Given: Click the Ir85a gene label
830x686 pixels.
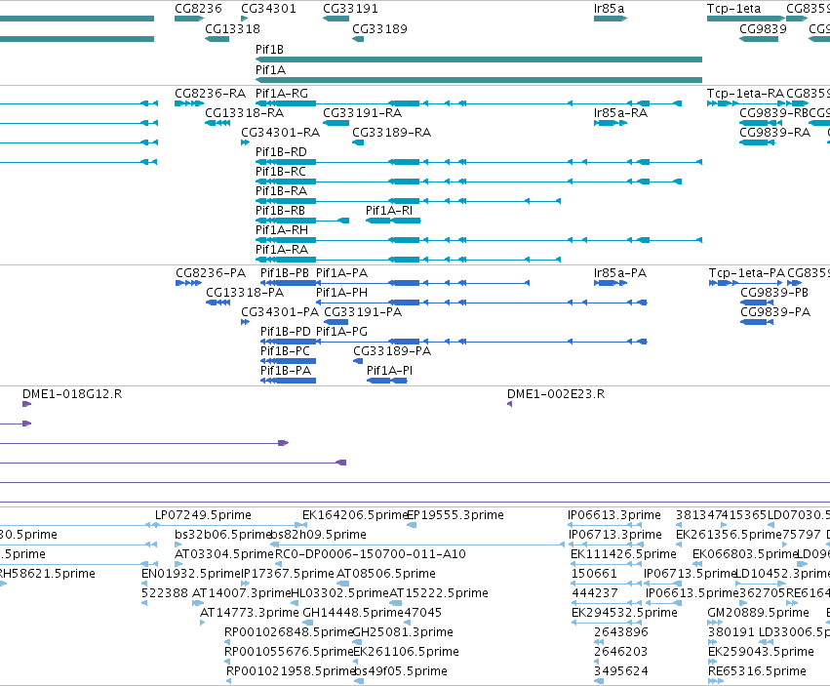Looking at the screenshot, I should [609, 9].
